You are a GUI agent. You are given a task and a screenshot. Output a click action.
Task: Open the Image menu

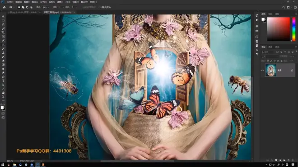click(27, 2)
